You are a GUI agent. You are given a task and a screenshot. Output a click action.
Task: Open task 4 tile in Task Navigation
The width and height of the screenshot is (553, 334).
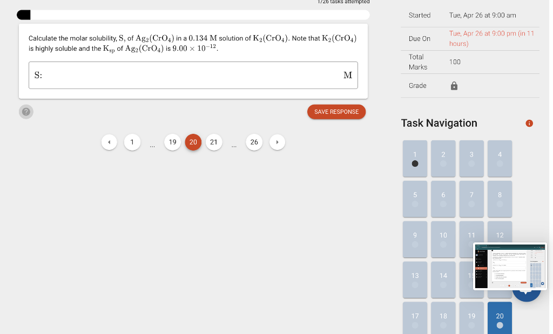pyautogui.click(x=500, y=159)
